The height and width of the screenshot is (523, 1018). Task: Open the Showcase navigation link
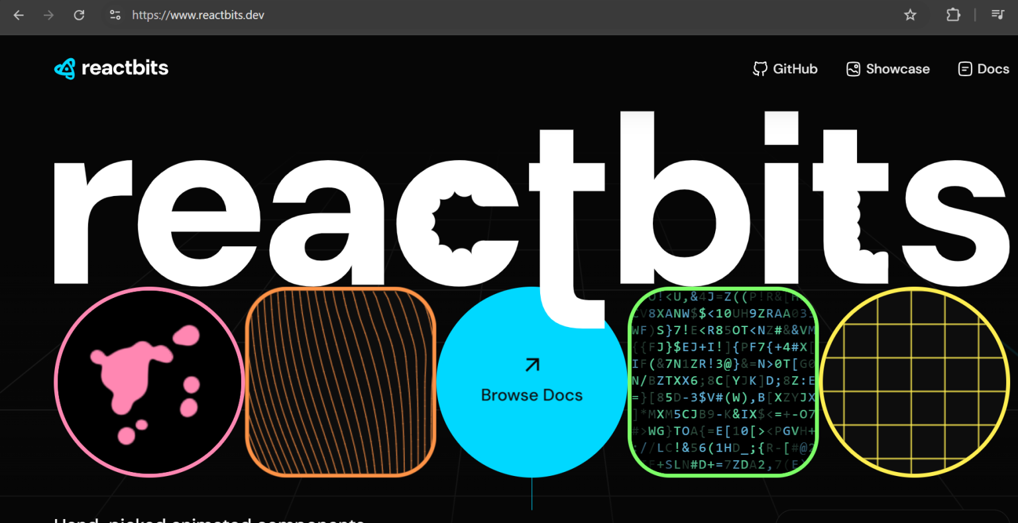point(888,69)
